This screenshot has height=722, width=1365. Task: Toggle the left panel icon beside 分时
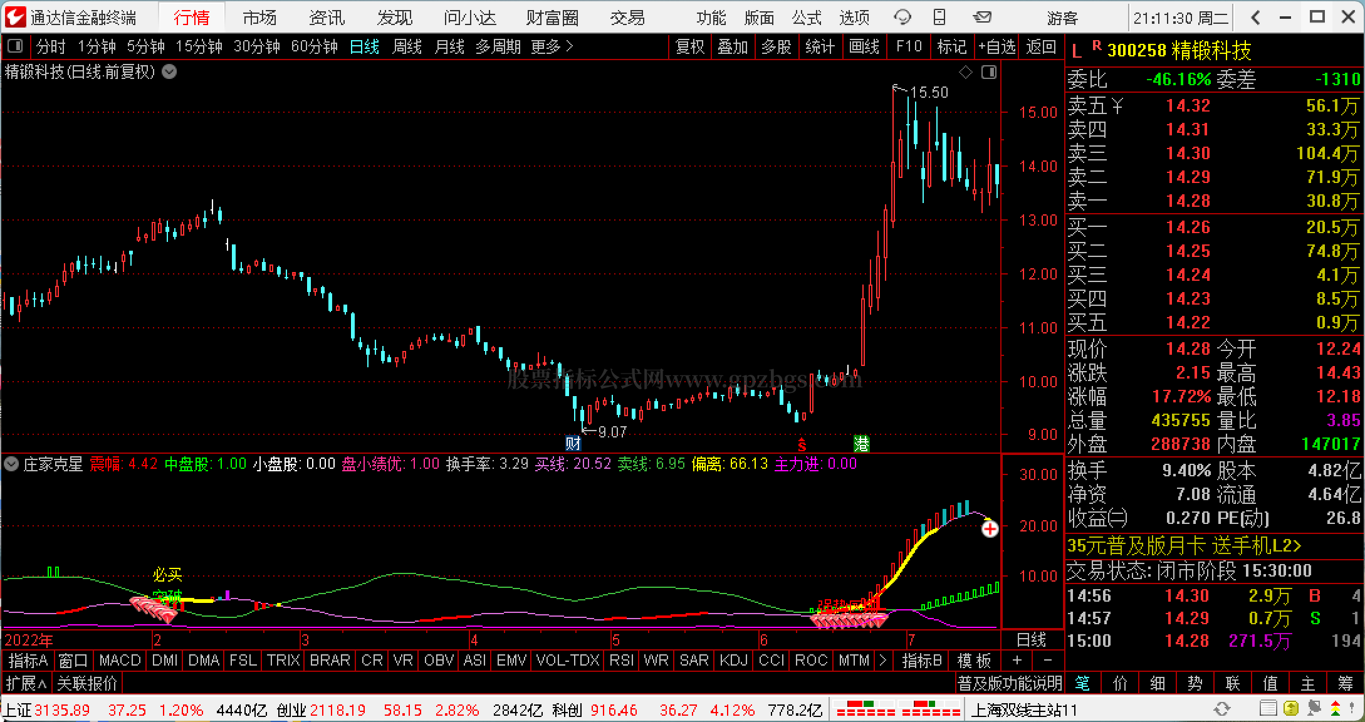(15, 46)
